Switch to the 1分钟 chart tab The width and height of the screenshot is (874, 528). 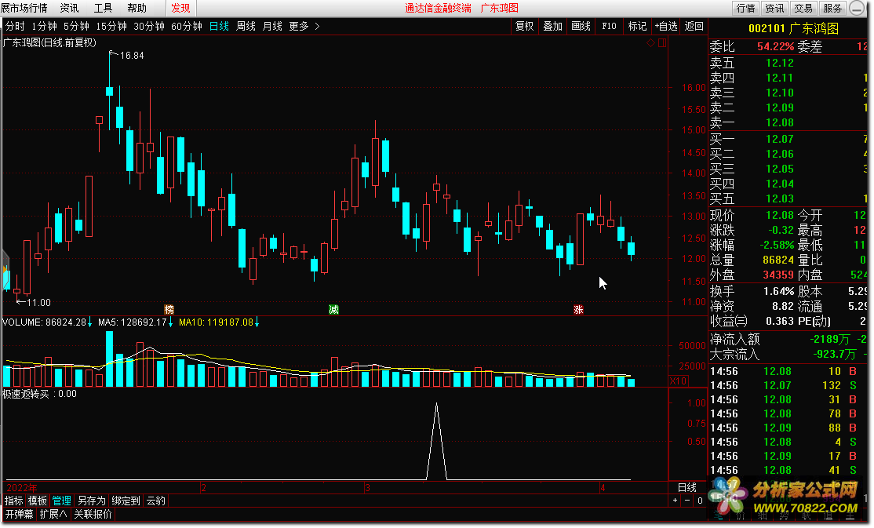coord(44,26)
